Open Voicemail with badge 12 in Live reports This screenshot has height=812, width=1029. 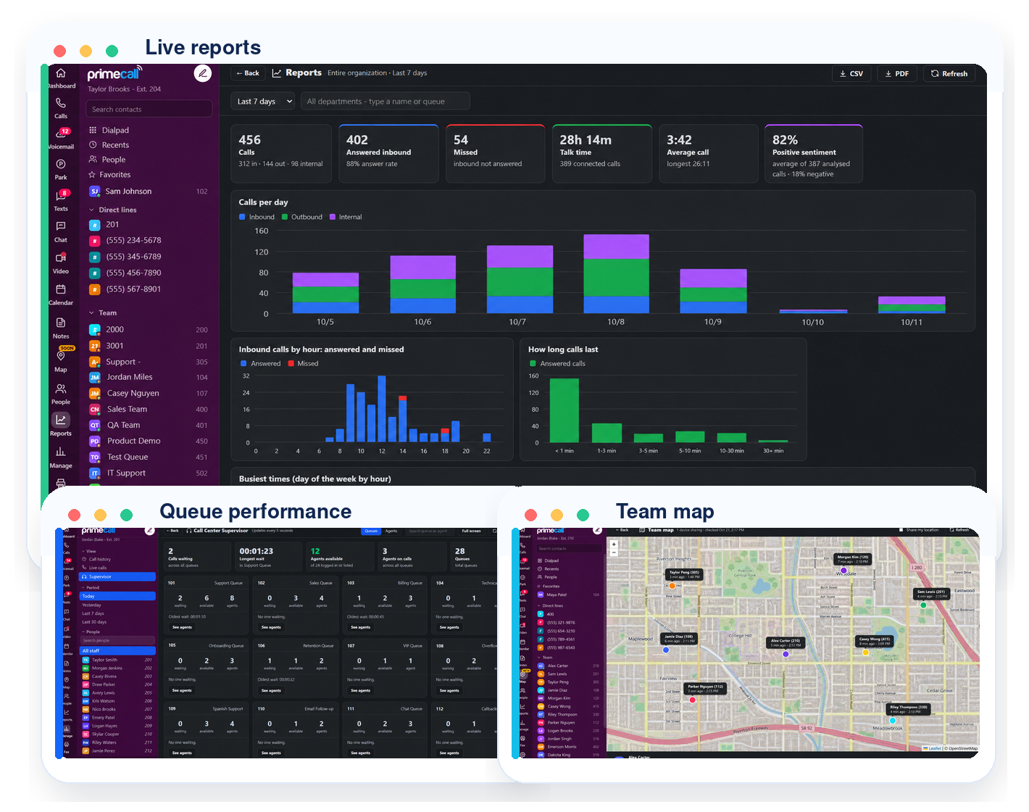(x=61, y=138)
